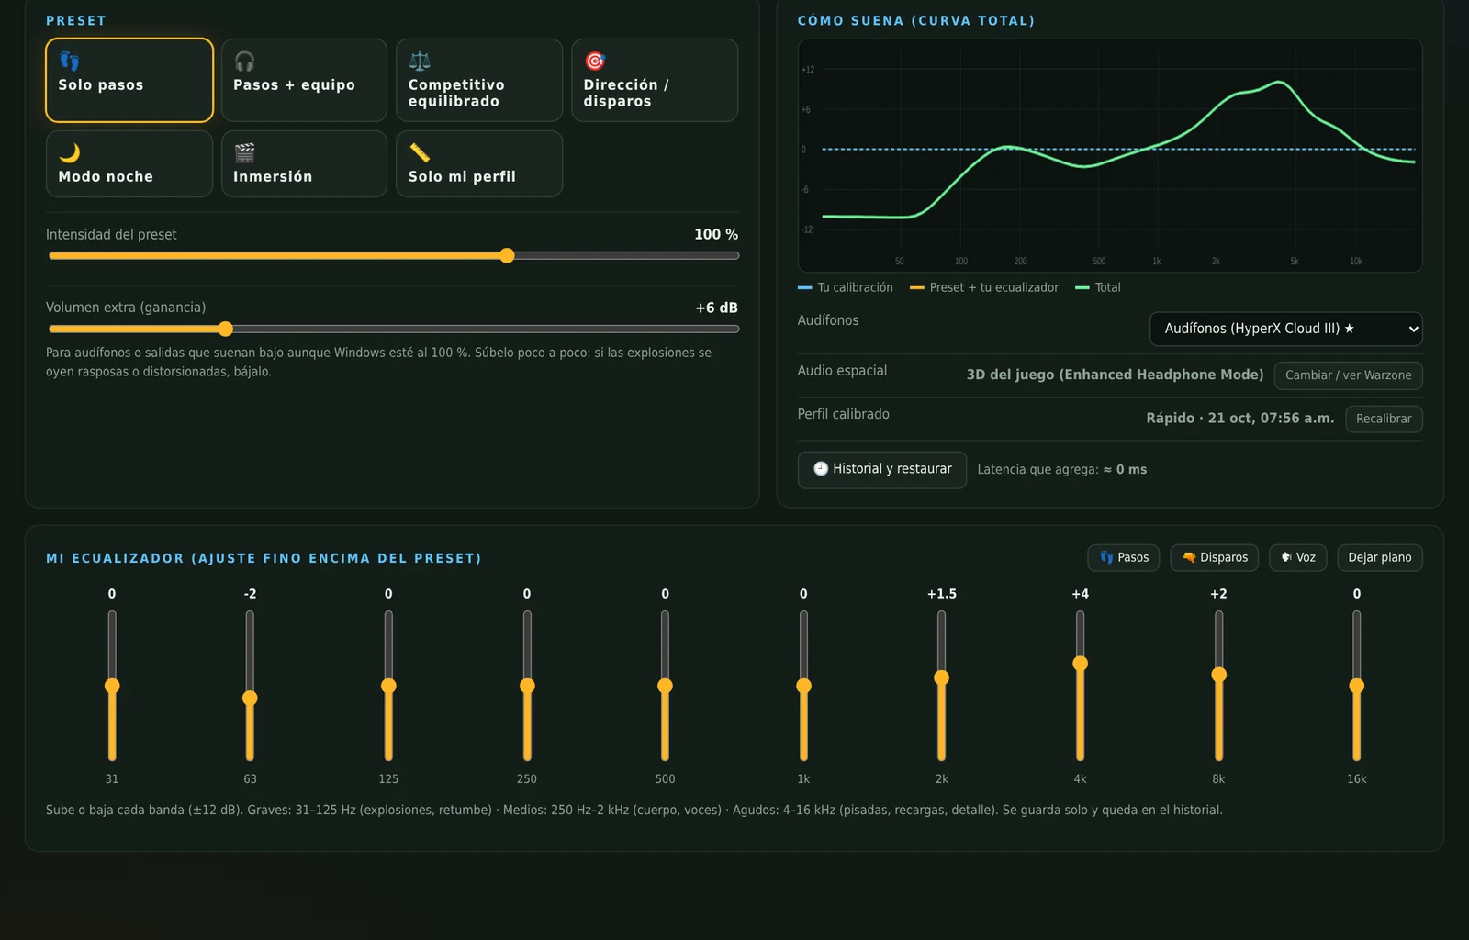Click the total curve graph area
Viewport: 1469px width, 940px height.
click(1110, 155)
